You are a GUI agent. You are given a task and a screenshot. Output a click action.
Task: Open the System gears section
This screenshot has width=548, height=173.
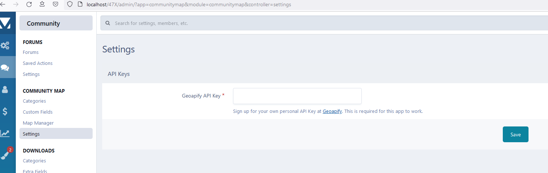(5, 45)
